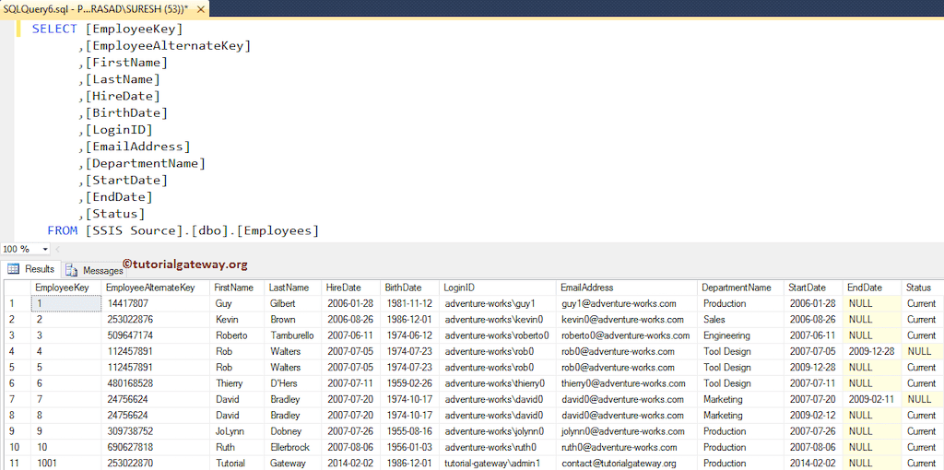Select the email contact@tutorialgateway.org
This screenshot has width=944, height=470.
(627, 464)
